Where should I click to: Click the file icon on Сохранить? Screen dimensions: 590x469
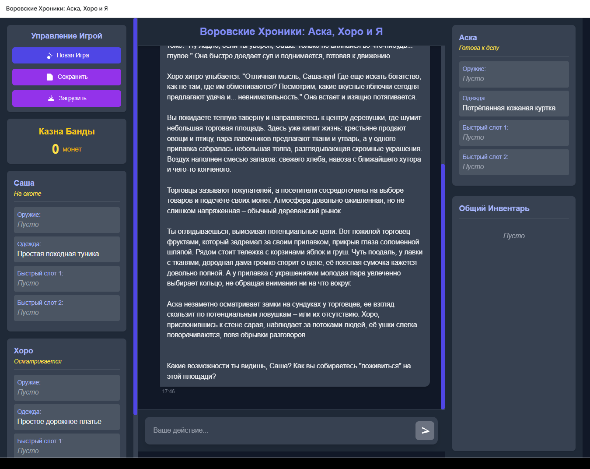coord(50,77)
